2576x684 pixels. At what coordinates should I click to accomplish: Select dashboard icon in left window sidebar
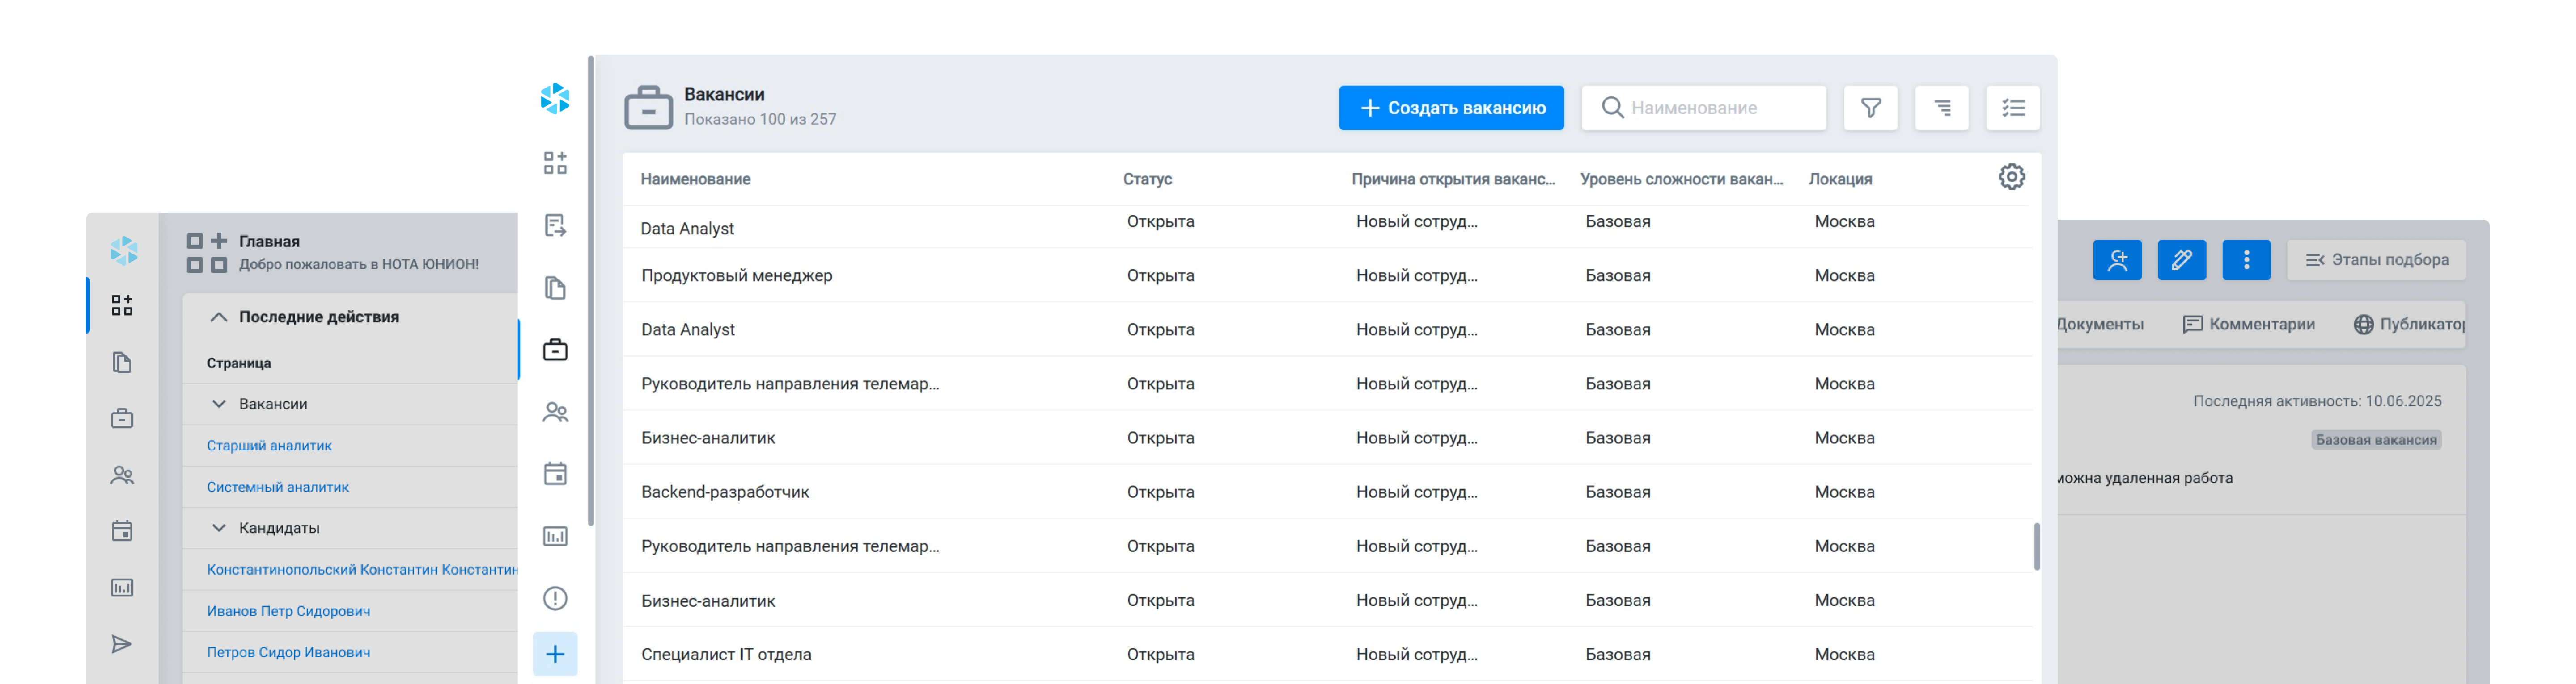pyautogui.click(x=122, y=305)
